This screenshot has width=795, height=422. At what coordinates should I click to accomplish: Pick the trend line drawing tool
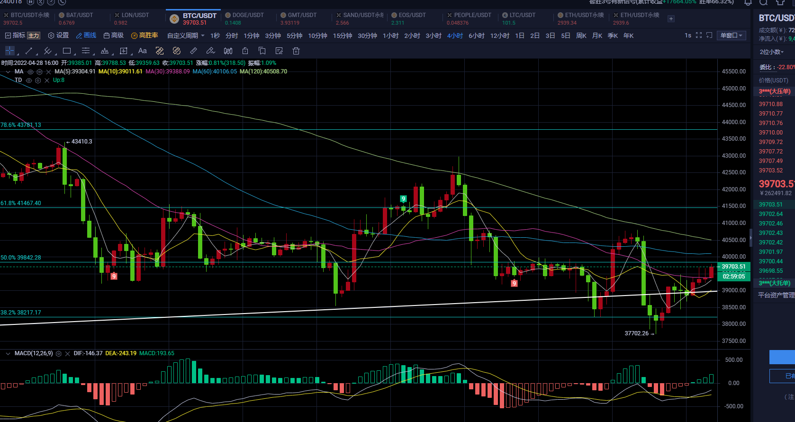(28, 51)
